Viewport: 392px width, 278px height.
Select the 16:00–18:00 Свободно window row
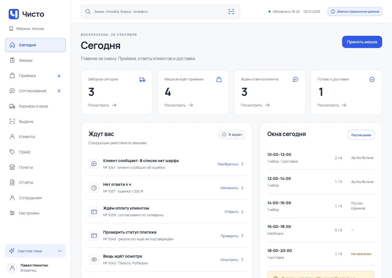pos(321,230)
